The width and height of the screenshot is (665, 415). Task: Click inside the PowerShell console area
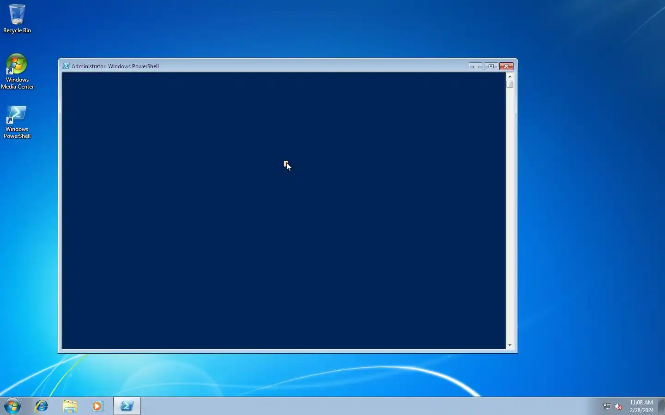pos(284,210)
